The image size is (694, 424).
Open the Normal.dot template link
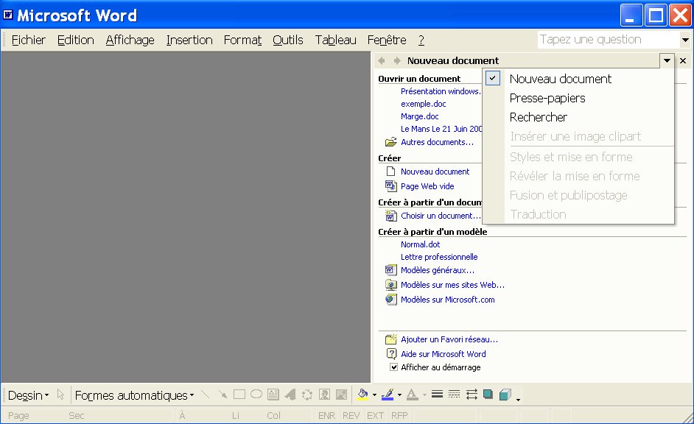tap(420, 244)
